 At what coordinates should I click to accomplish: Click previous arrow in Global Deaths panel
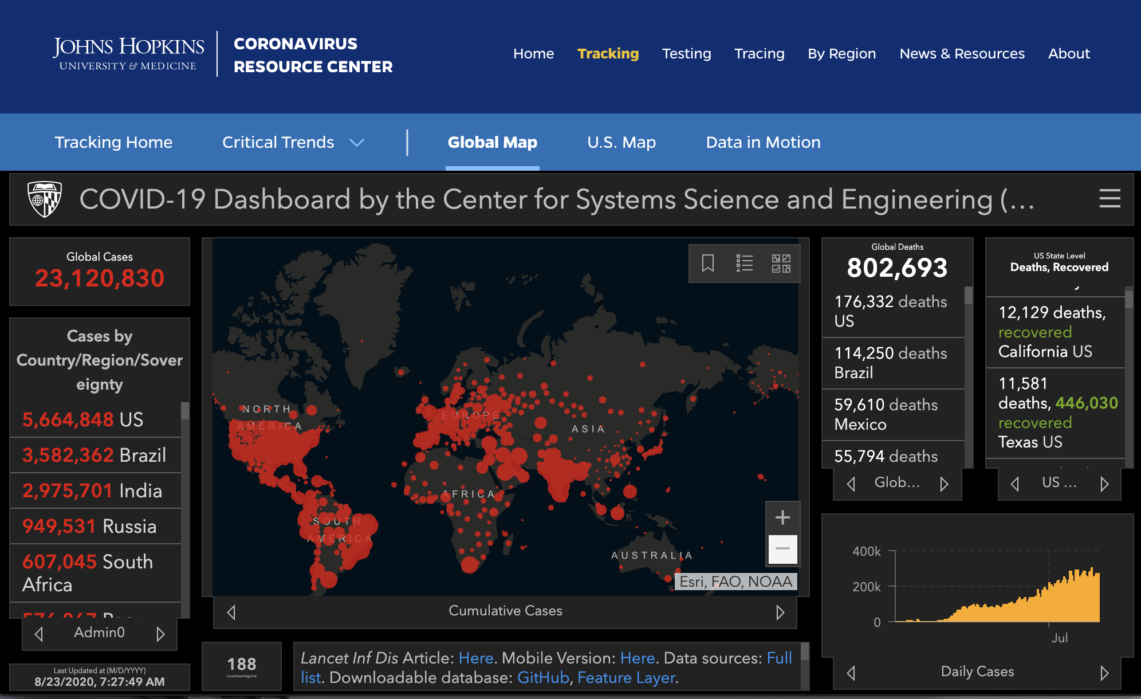[851, 484]
